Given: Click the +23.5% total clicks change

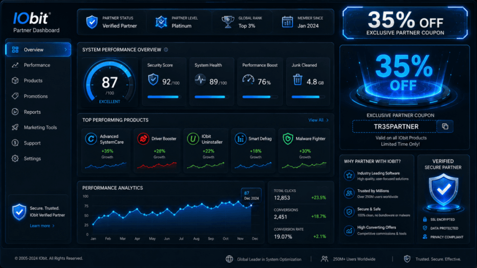Looking at the screenshot, I should (x=319, y=197).
